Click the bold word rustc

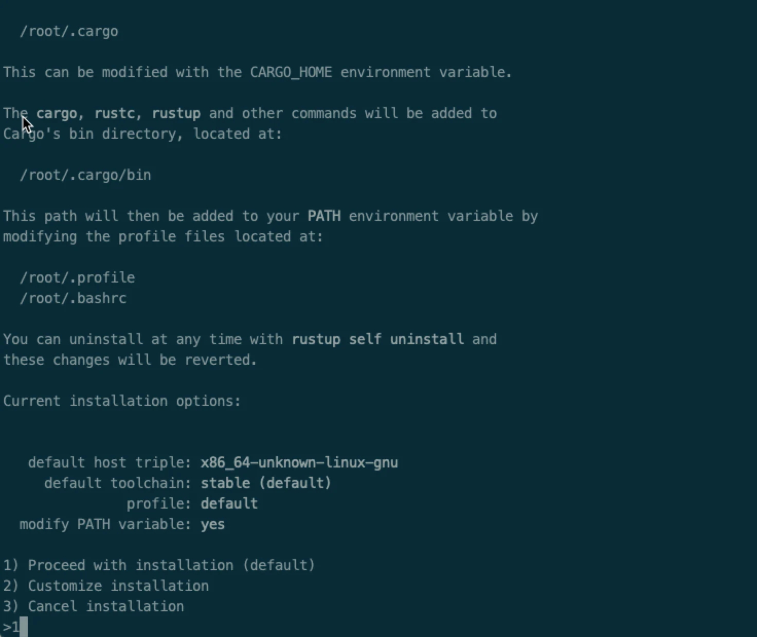pyautogui.click(x=114, y=114)
